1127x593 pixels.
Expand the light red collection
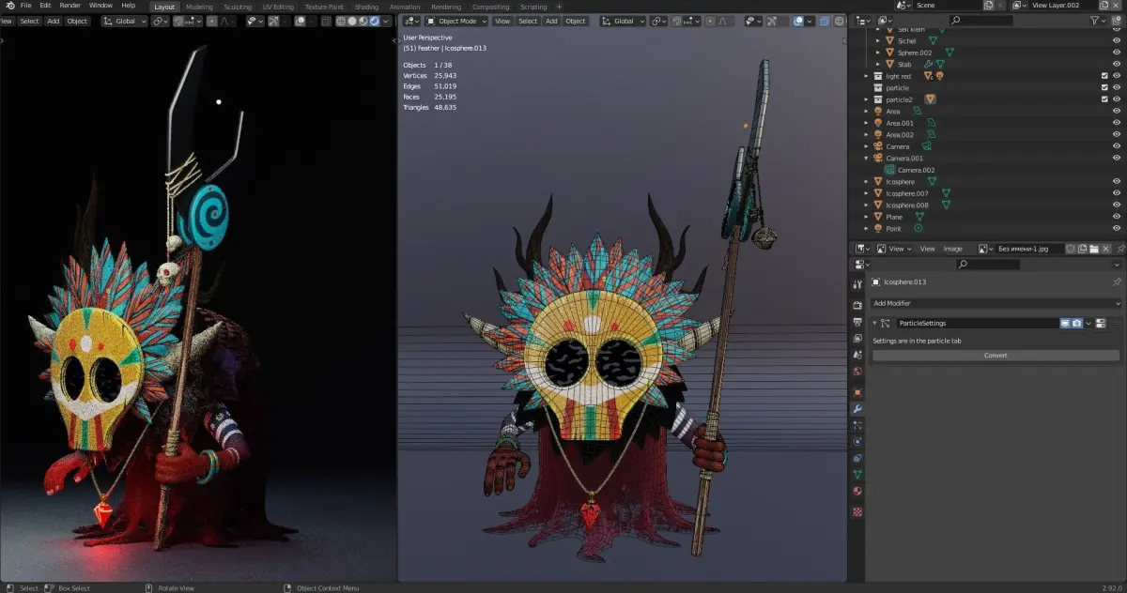(x=867, y=76)
